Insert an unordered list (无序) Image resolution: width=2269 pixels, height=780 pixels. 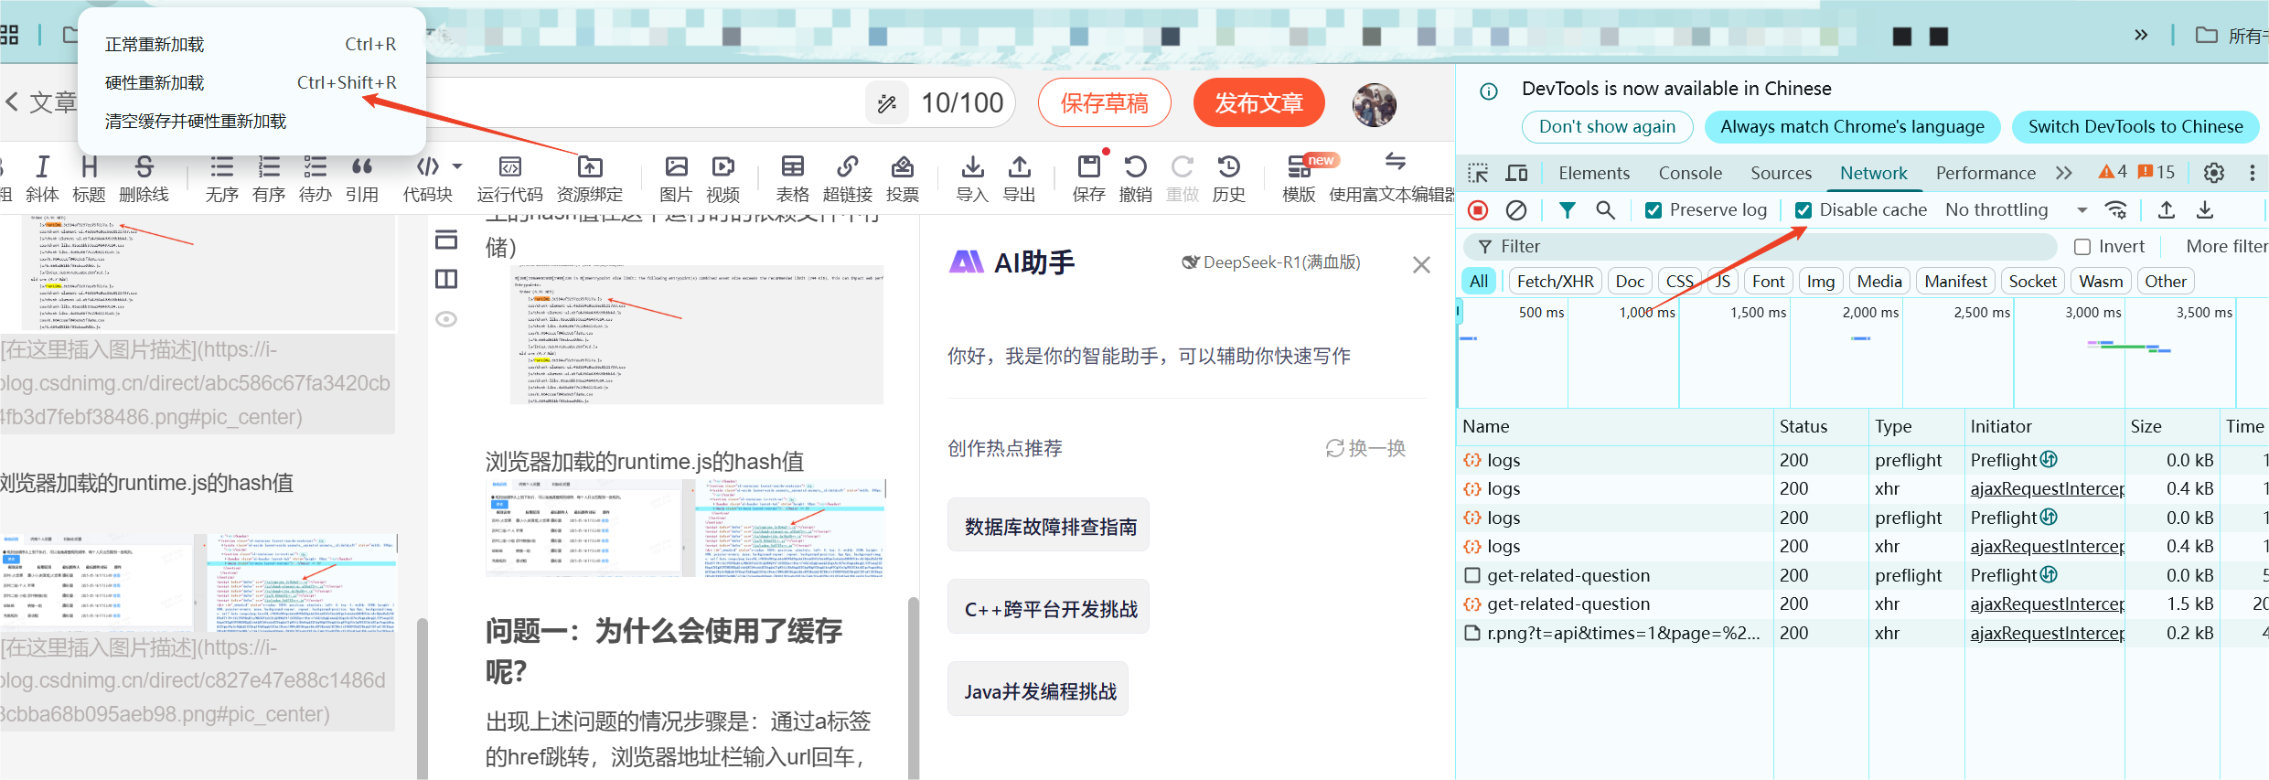click(x=221, y=178)
